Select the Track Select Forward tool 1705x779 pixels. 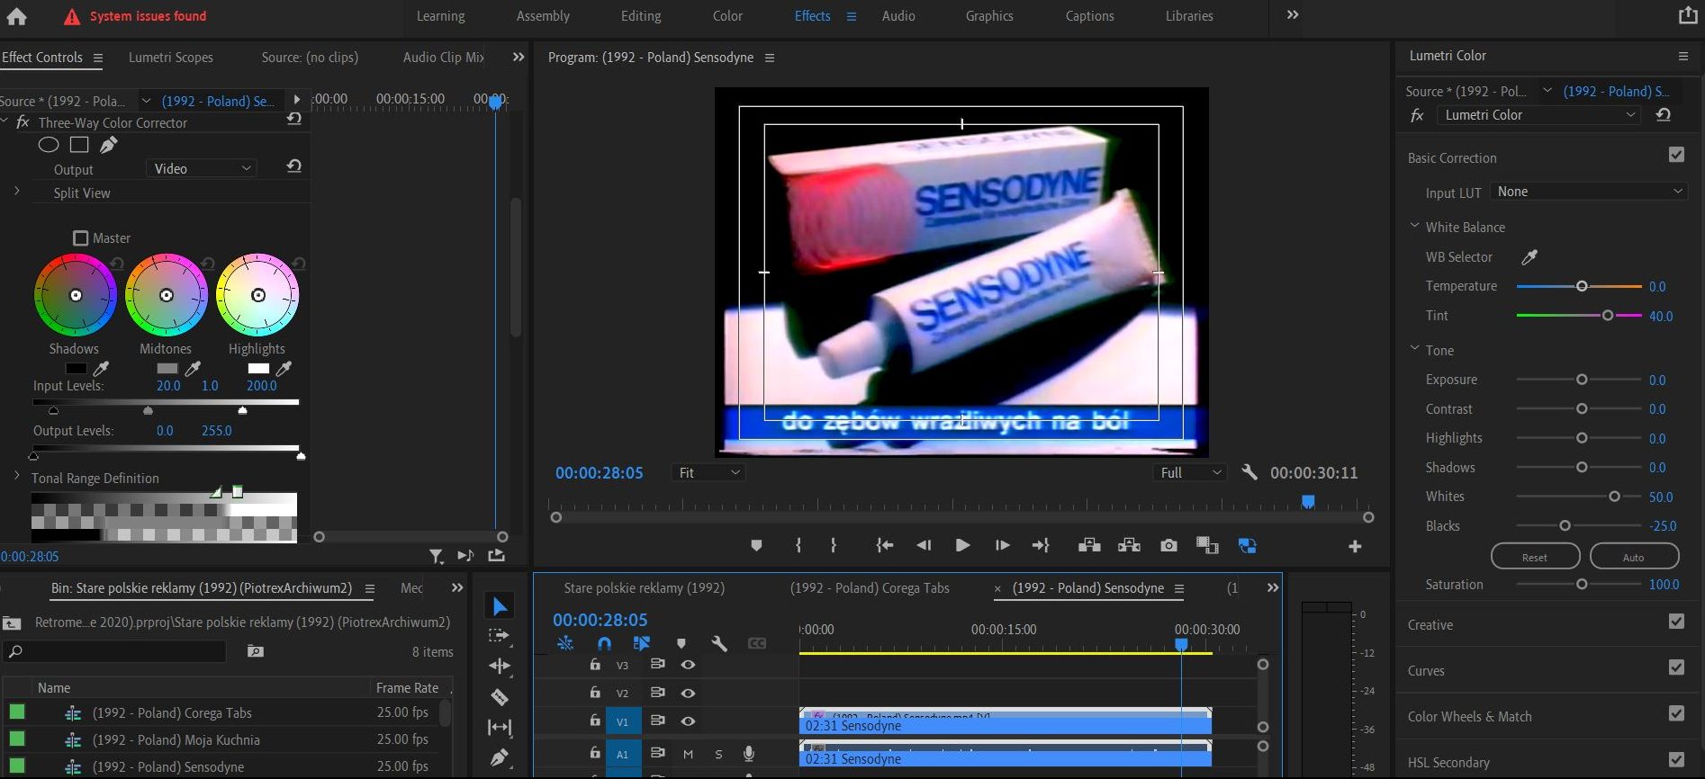pyautogui.click(x=499, y=636)
